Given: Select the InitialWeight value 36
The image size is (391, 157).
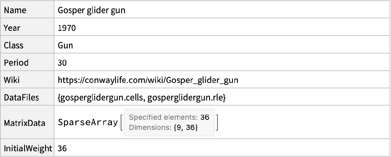Looking at the screenshot, I should (62, 148).
